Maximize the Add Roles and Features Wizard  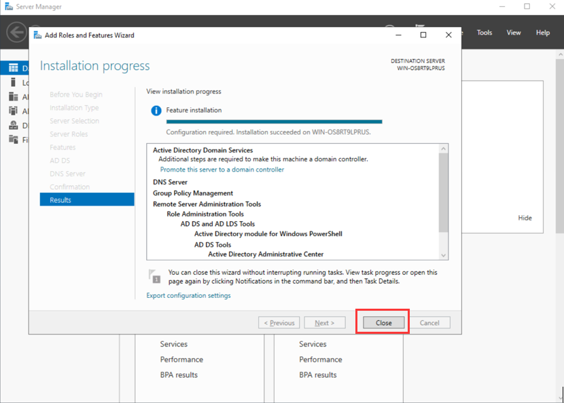pos(423,35)
